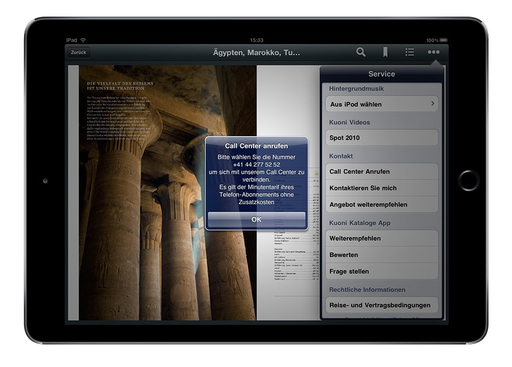Tap Angebot weiterempfehlen in Kontakt section

382,205
